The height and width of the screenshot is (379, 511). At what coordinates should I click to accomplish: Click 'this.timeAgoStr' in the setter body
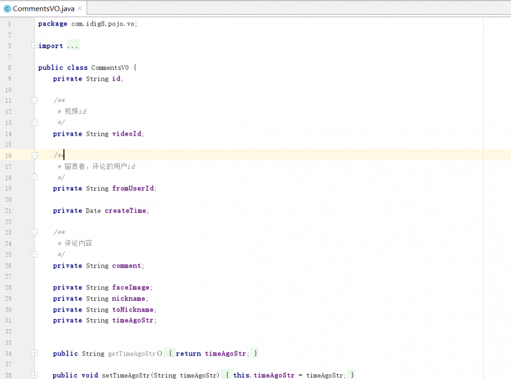coord(264,375)
